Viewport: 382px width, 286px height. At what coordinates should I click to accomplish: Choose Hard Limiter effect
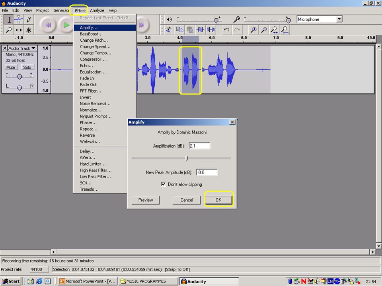(100, 164)
